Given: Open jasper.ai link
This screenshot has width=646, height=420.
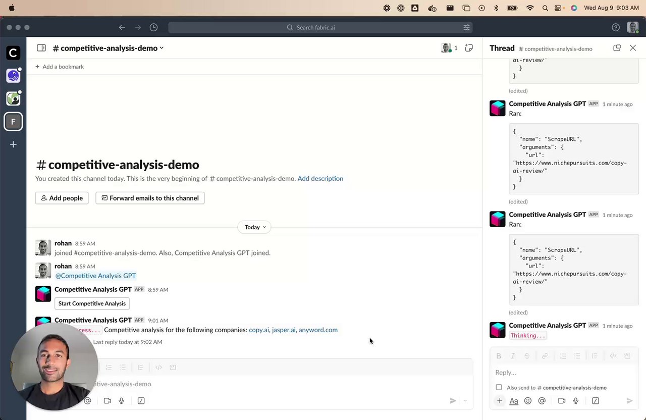Looking at the screenshot, I should (x=284, y=330).
